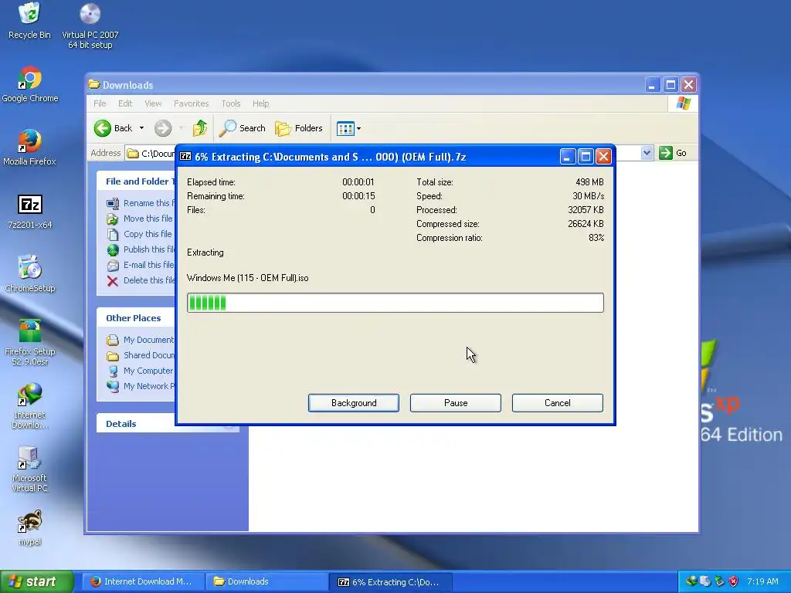
Task: Click Copy this file task link
Action: [x=141, y=234]
